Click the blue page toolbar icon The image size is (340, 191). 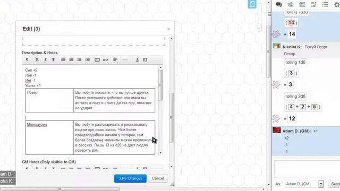click(x=252, y=4)
